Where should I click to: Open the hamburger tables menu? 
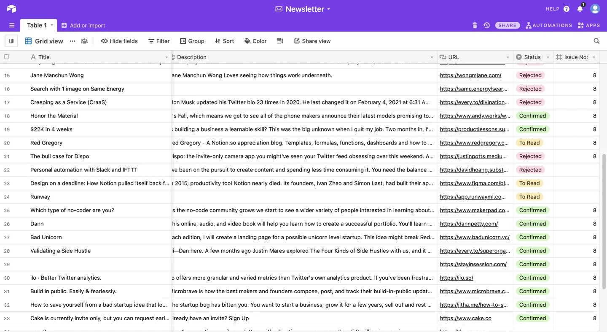(x=12, y=25)
